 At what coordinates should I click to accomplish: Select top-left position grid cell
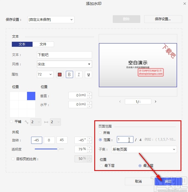click(x=14, y=96)
